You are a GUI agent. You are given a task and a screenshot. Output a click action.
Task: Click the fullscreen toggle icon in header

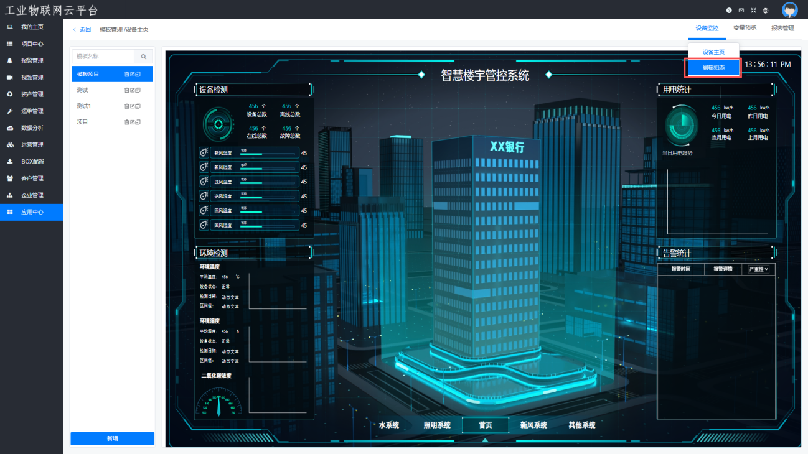click(753, 11)
